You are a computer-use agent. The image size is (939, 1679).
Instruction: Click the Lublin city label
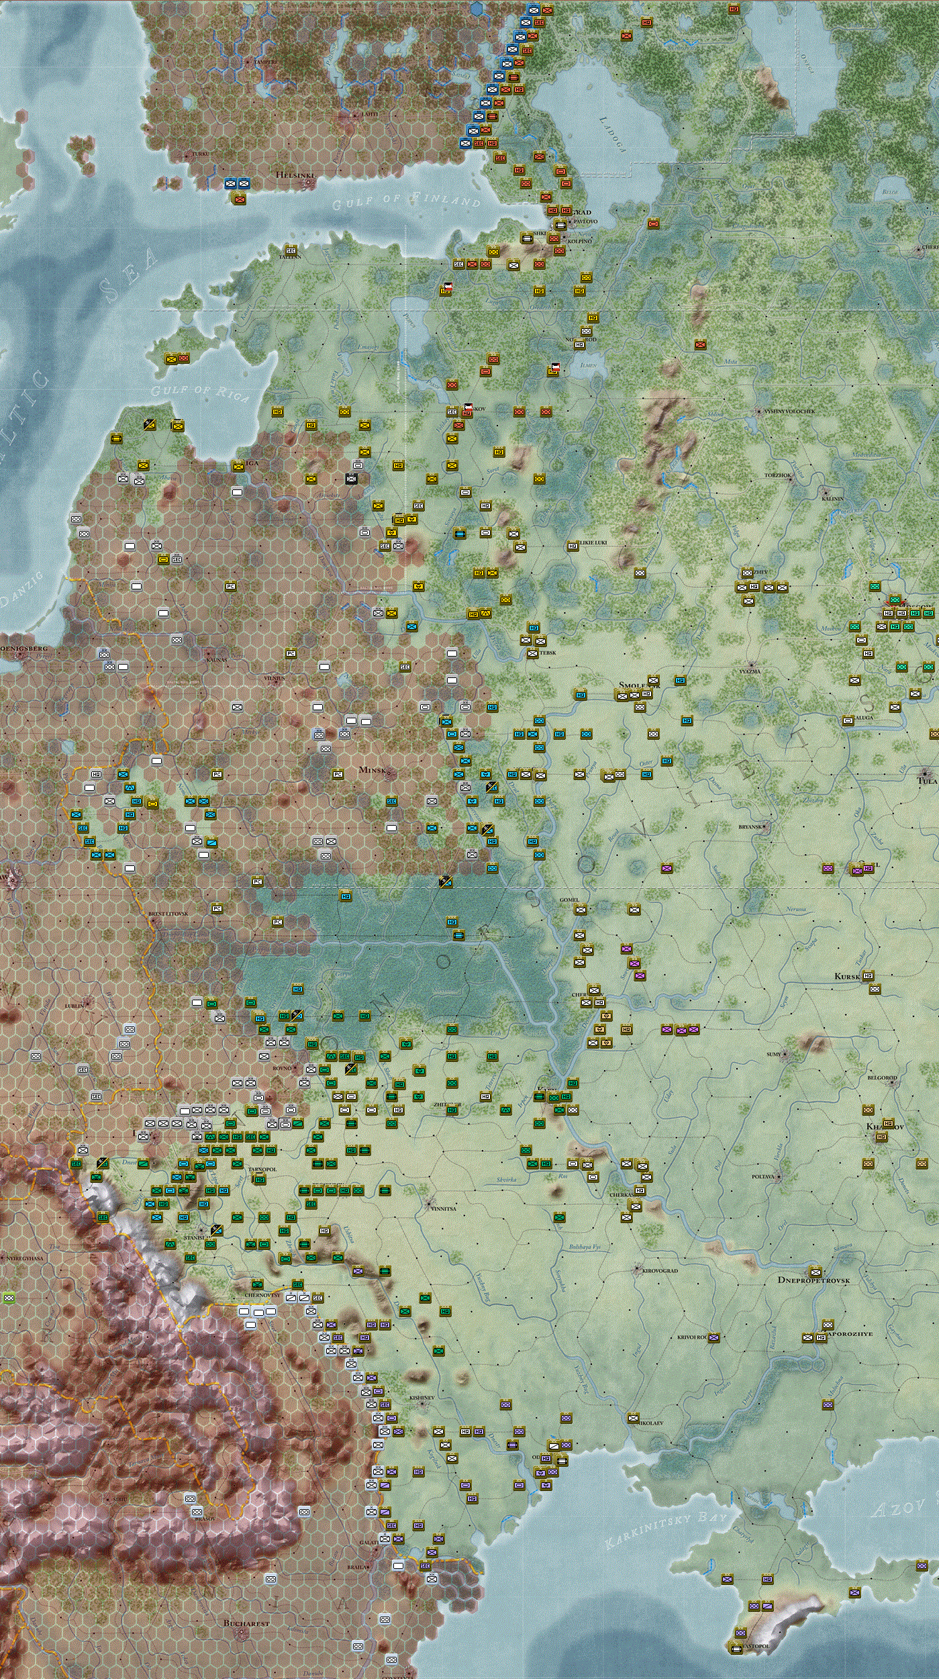pos(75,1006)
